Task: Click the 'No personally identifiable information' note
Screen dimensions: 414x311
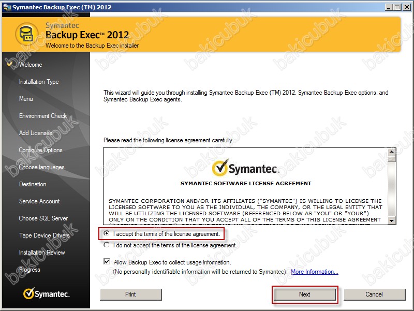Action: [200, 272]
